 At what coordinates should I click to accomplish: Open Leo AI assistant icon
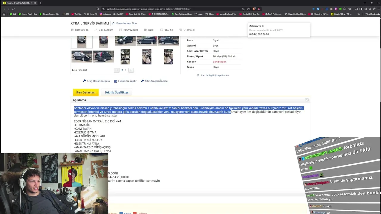tap(370, 9)
